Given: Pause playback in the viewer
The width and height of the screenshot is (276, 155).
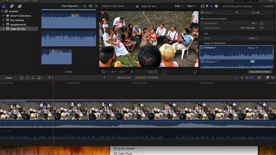Looking at the screenshot, I should point(132,72).
